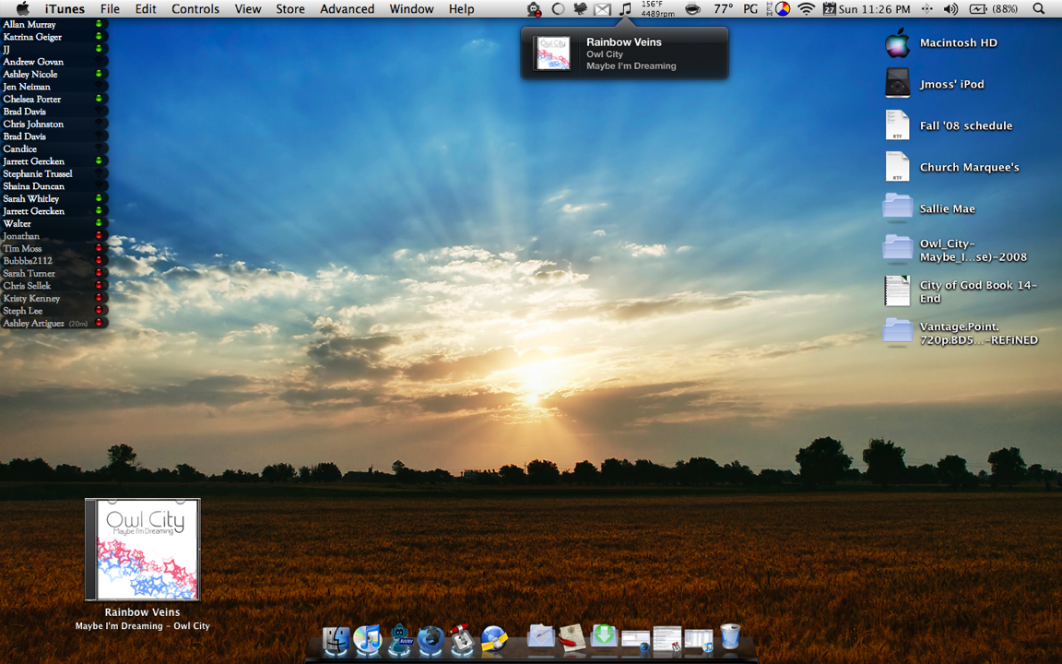
Task: Open the Store menu
Action: (x=289, y=9)
